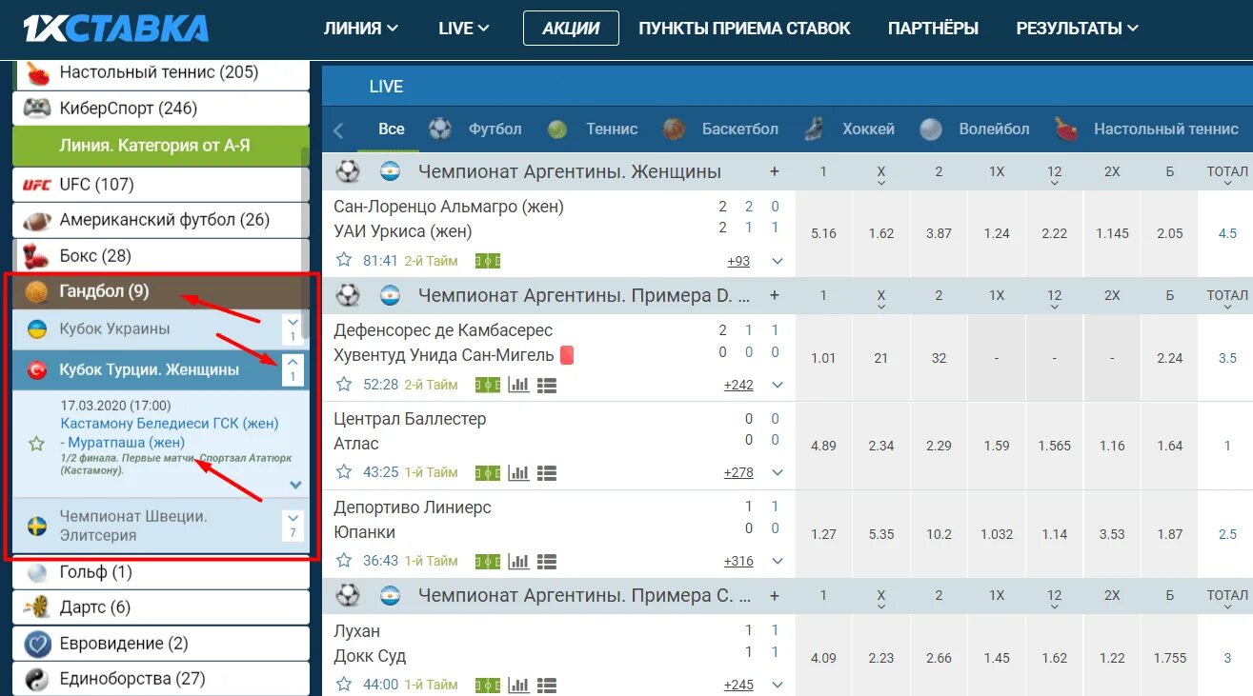1253x696 pixels.
Task: Select the Все tab
Action: 391,129
